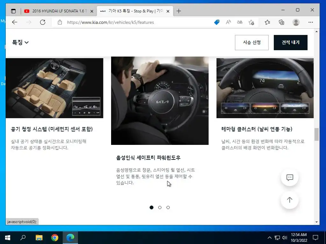Show hidden system tray icons
Screen dimensions: 326x244
(269, 238)
